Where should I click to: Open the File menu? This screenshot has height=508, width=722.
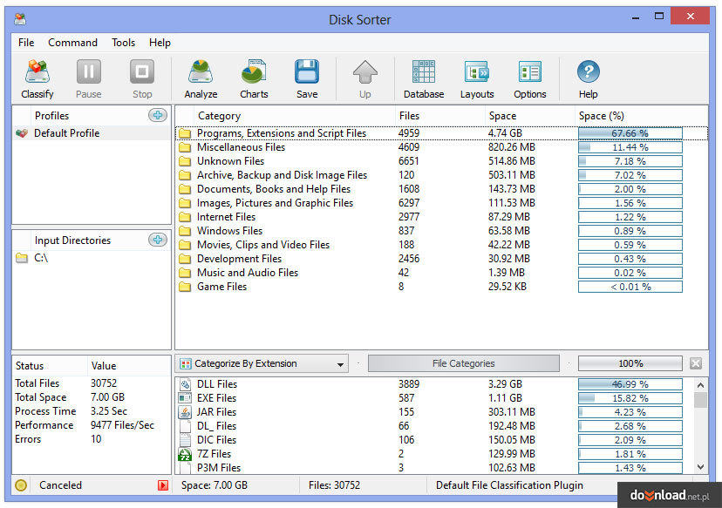(26, 43)
